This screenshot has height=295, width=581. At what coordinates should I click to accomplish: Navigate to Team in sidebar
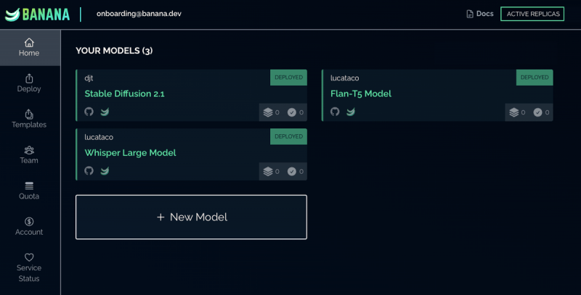click(29, 154)
